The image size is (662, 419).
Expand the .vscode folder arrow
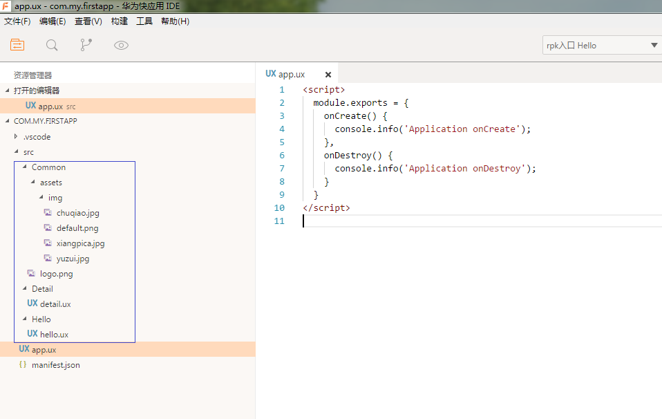16,136
